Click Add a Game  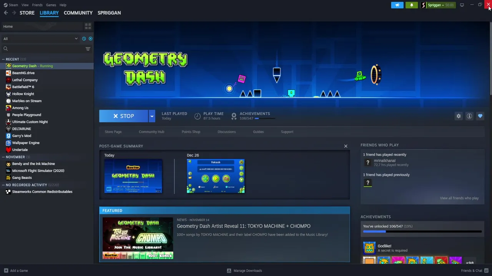16,271
